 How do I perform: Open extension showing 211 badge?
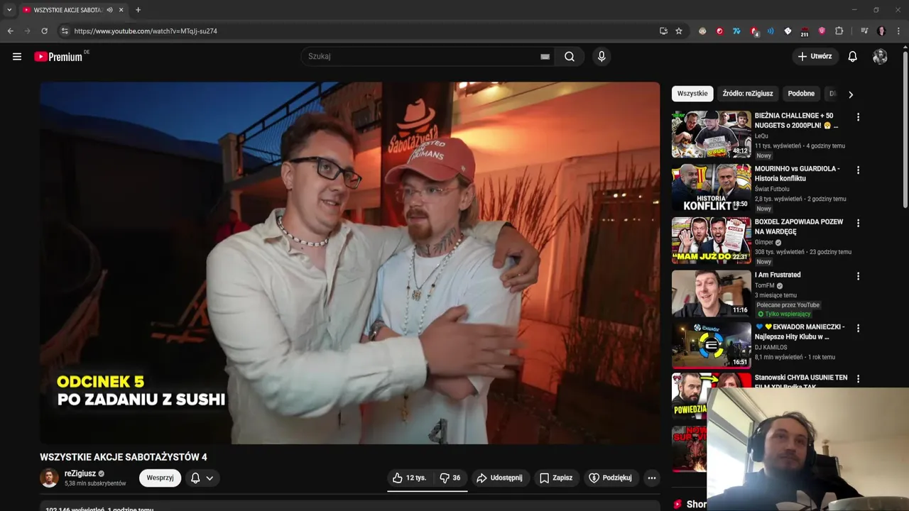[x=805, y=31]
